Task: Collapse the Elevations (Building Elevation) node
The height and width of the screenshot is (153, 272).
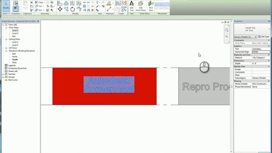Action: point(6,51)
